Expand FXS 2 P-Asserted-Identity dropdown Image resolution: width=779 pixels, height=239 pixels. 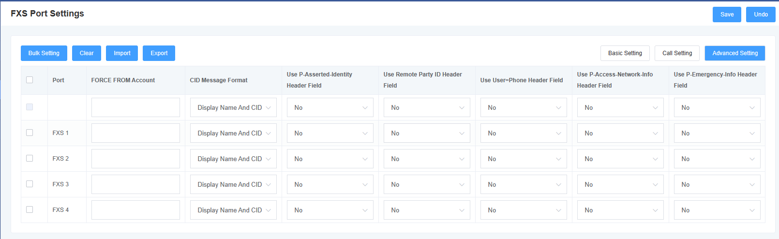pos(330,159)
